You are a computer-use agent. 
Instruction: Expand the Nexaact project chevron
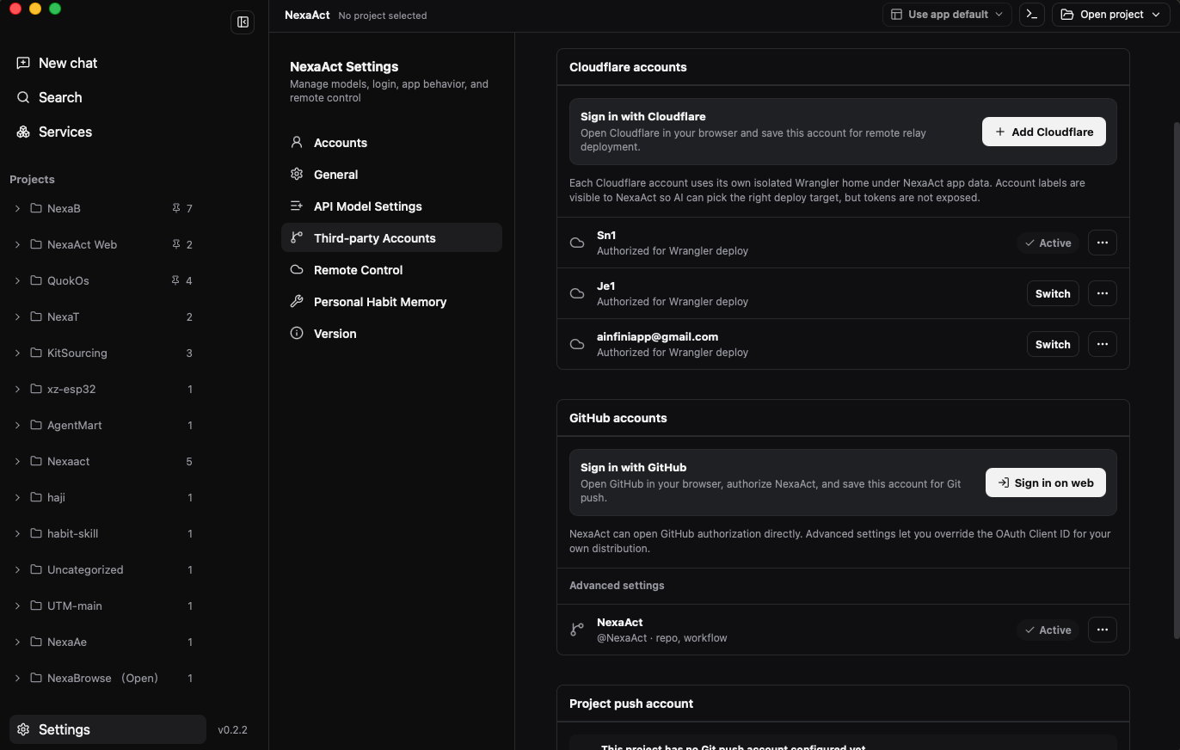(17, 461)
